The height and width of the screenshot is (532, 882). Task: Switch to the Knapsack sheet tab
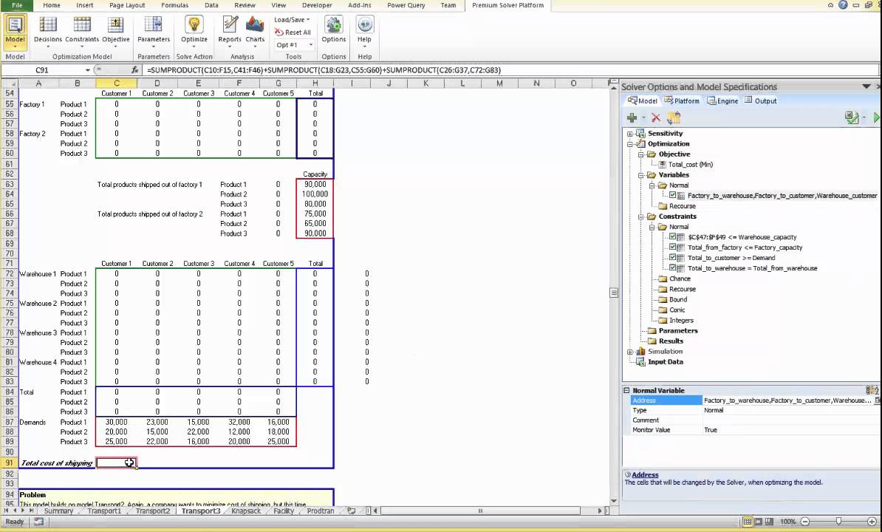(x=246, y=511)
